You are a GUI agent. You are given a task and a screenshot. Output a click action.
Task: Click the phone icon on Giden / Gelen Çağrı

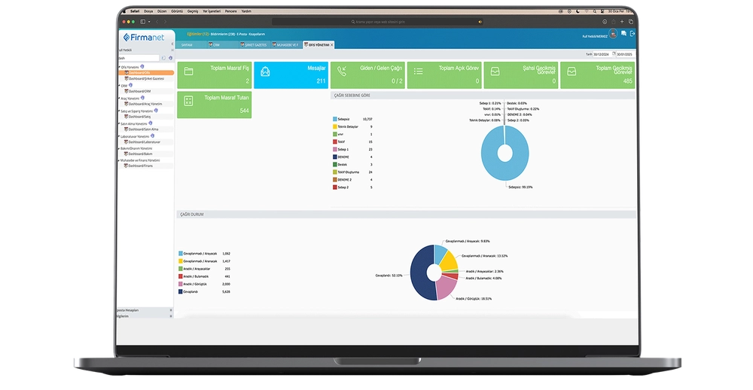[x=342, y=72]
